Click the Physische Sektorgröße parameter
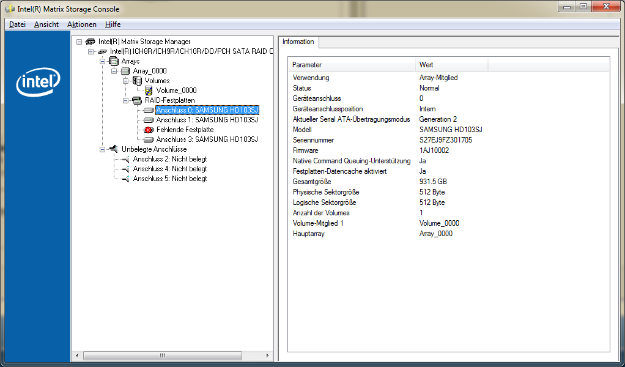The width and height of the screenshot is (625, 367). tap(326, 192)
